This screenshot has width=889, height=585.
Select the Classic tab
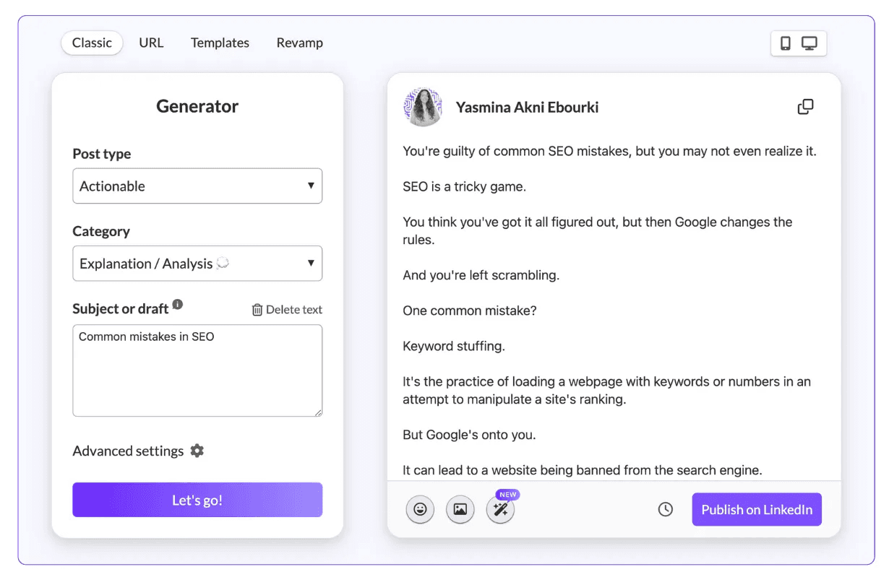coord(92,43)
